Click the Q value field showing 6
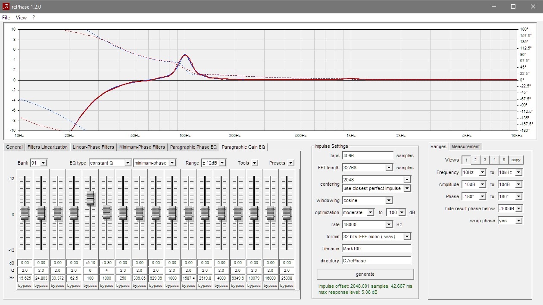This screenshot has height=305, width=543. click(90, 271)
